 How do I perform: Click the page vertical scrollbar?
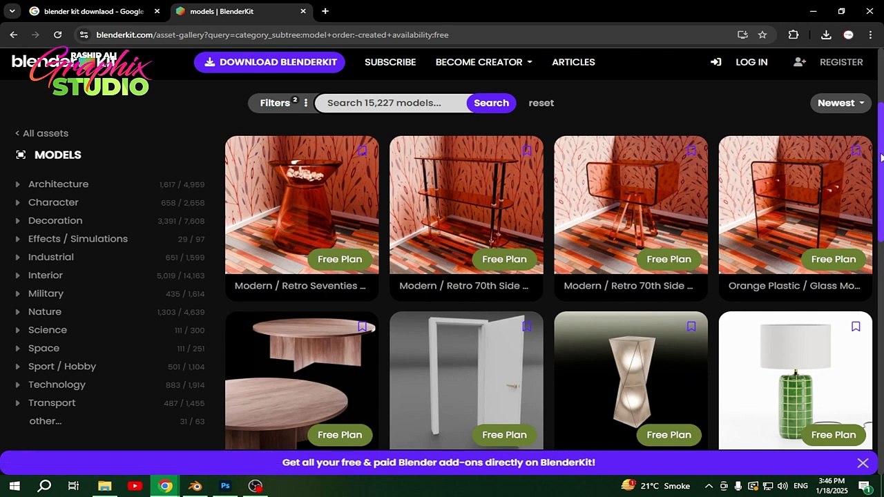click(881, 173)
